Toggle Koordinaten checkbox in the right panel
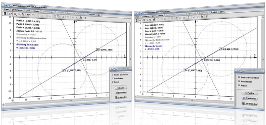The image size is (266, 125). click(239, 82)
